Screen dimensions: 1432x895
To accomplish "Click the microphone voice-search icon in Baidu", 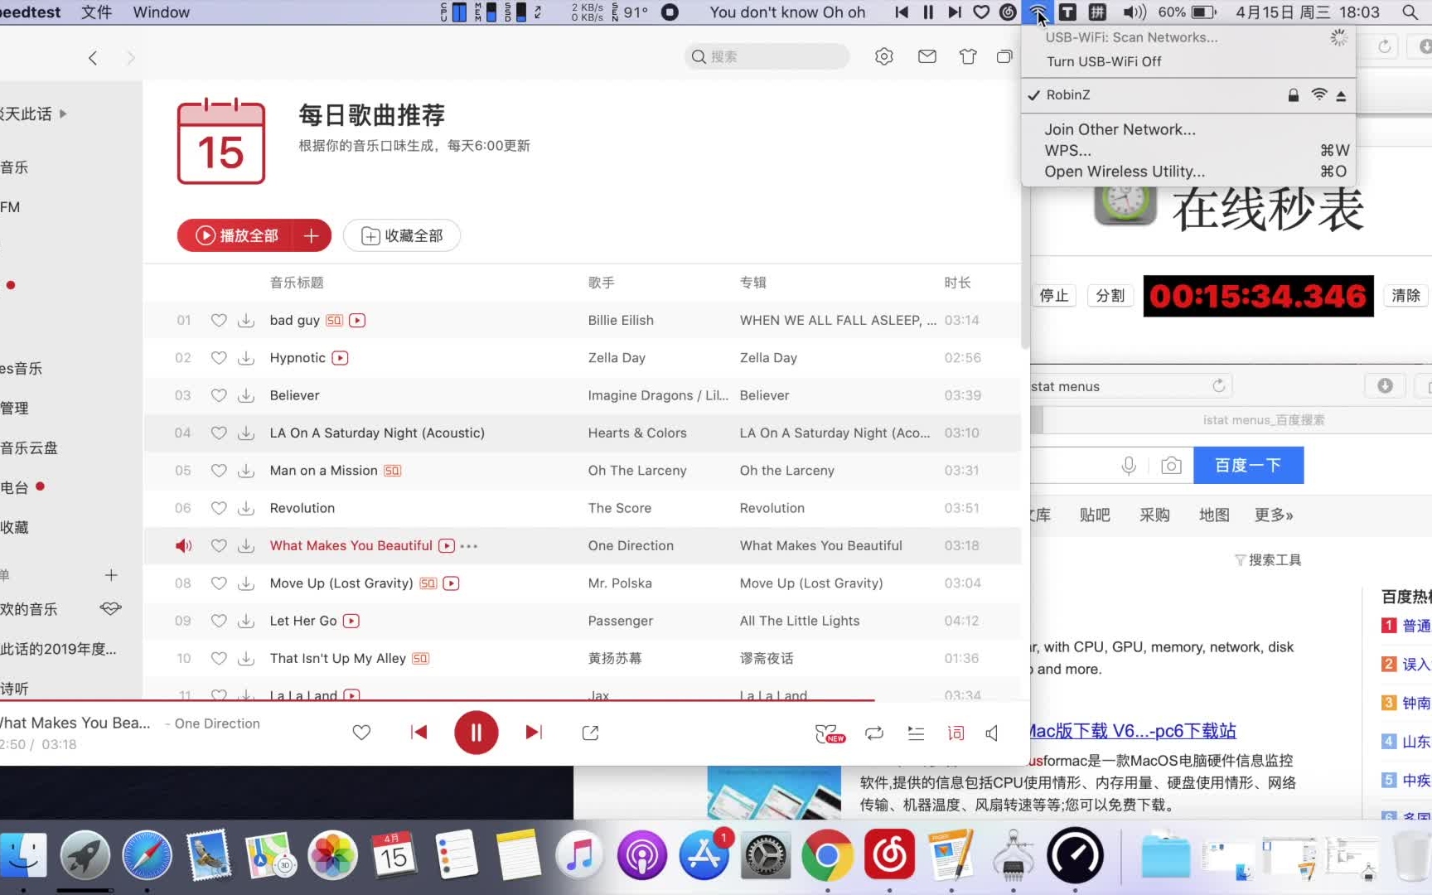I will point(1129,466).
